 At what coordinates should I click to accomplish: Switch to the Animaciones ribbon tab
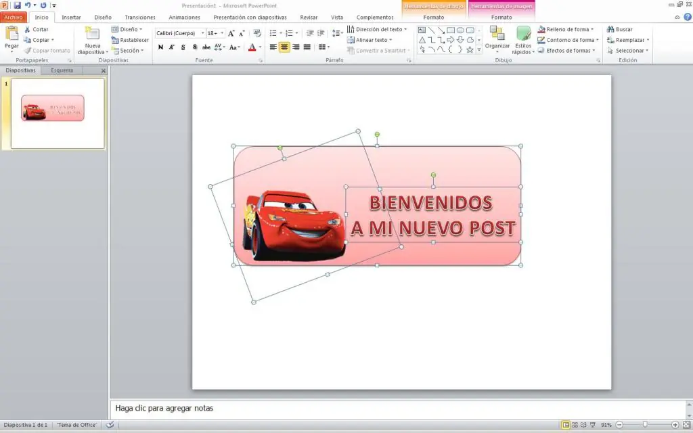pos(184,17)
